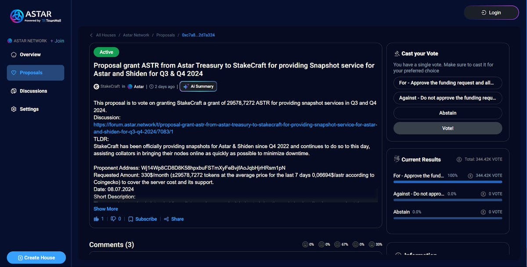Image resolution: width=527 pixels, height=267 pixels.
Task: Click the Share network icon
Action: click(x=166, y=219)
